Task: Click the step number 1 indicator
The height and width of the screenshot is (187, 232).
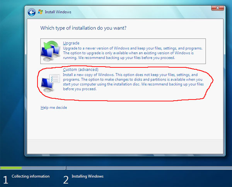Action: pos(5,179)
